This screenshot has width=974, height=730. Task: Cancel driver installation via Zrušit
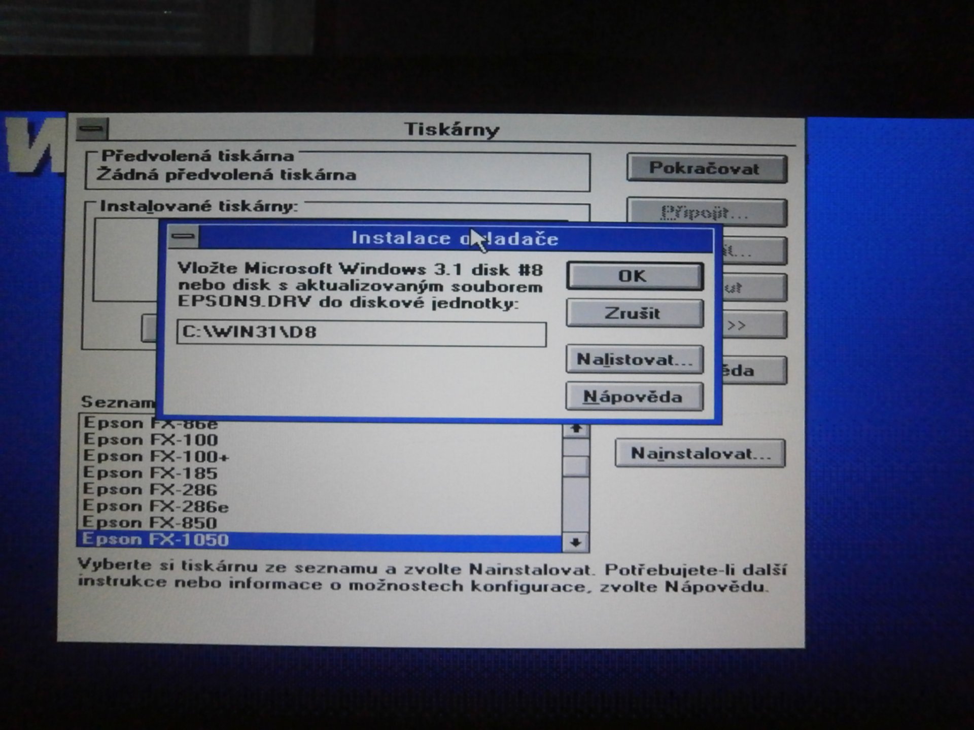click(634, 313)
